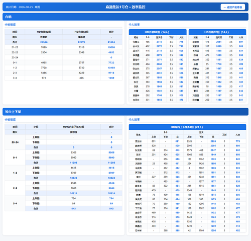Click the 当天 total 2326 in the A3组 table
Image resolution: width=251 pixels, height=241 pixels.
coord(213,141)
